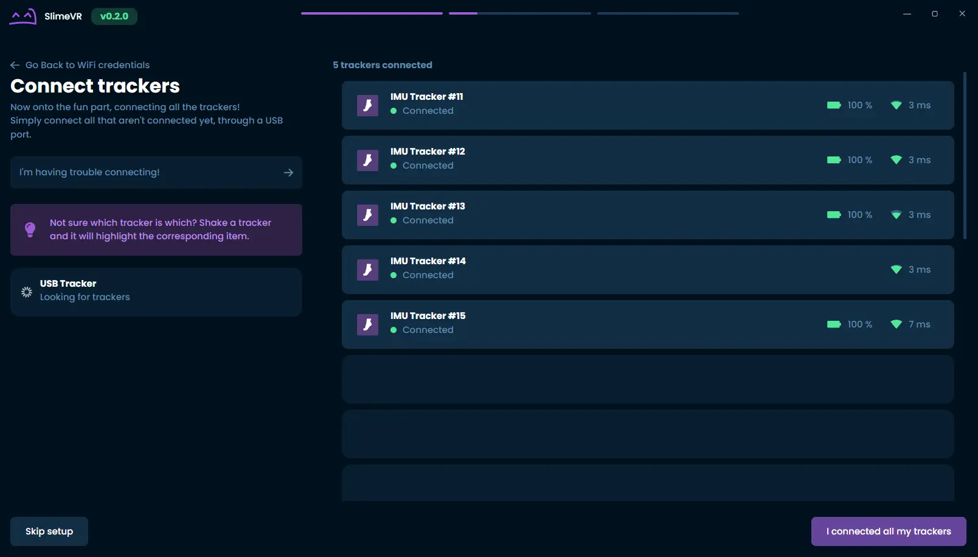Click the foot icon of IMU Tracker #15
This screenshot has height=557, width=978.
click(367, 324)
